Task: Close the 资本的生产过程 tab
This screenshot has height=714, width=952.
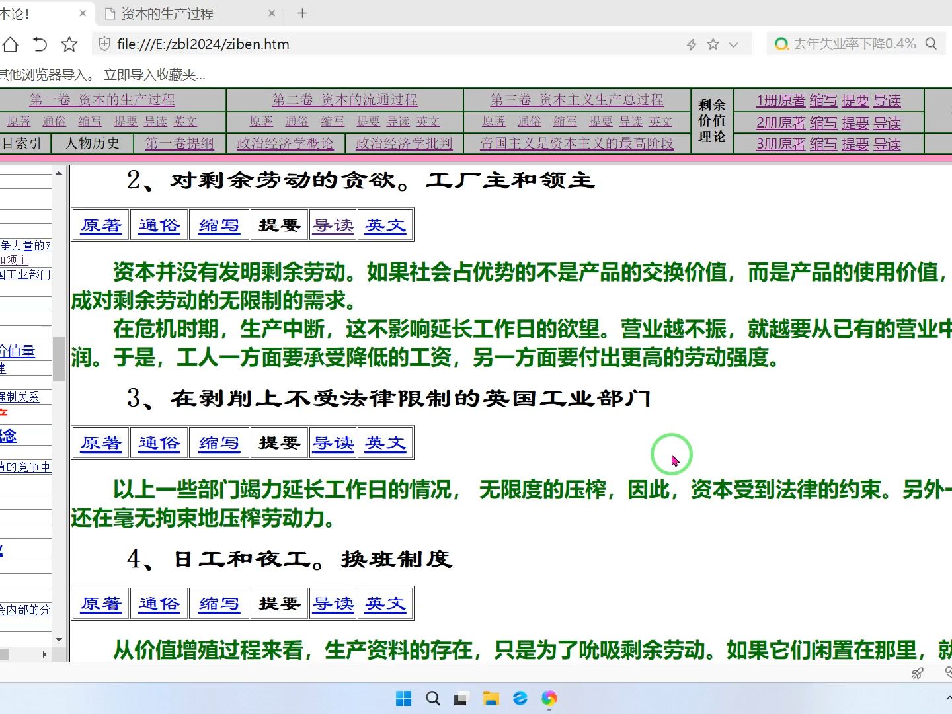Action: (272, 13)
